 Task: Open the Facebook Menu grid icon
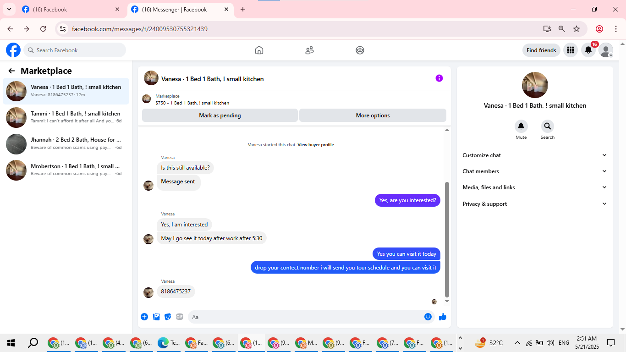(x=571, y=50)
